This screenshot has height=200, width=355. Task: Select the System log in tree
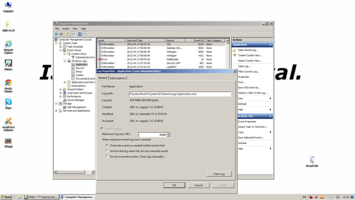click(79, 75)
